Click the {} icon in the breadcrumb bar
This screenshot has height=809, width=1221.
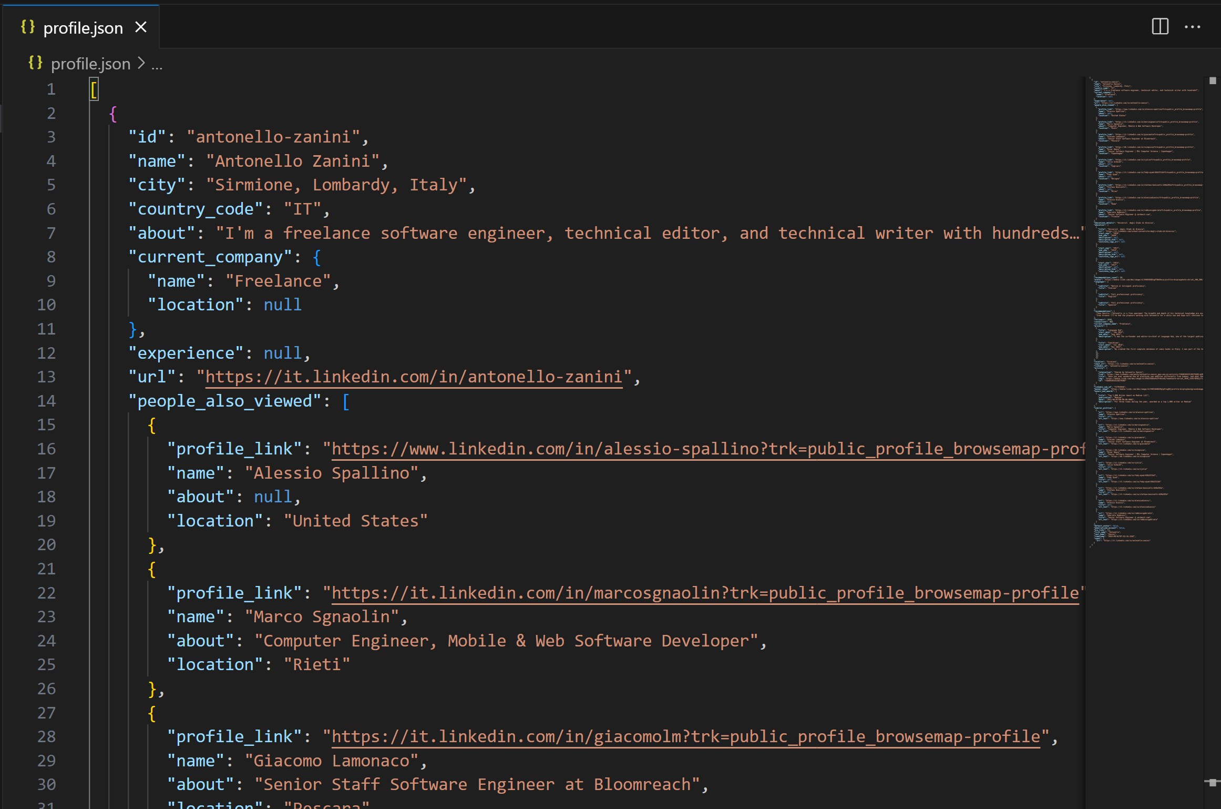(x=35, y=63)
